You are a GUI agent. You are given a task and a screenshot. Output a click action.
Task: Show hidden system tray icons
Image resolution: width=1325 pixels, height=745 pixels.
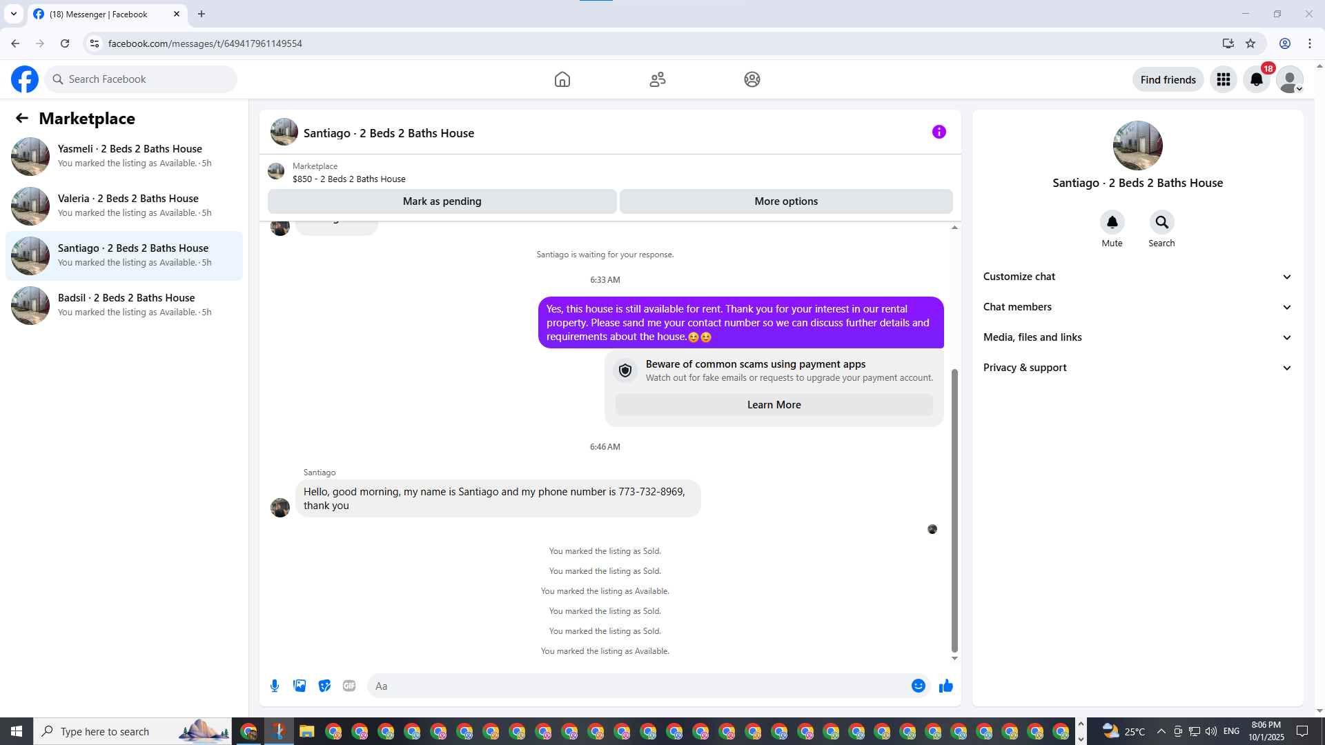click(x=1161, y=731)
